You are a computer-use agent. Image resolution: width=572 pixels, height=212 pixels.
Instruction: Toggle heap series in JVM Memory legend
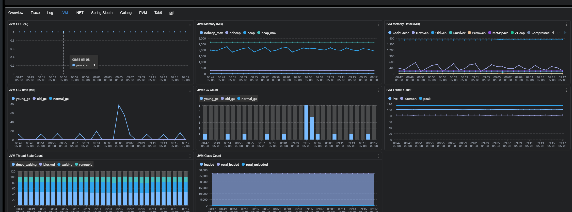(249, 33)
